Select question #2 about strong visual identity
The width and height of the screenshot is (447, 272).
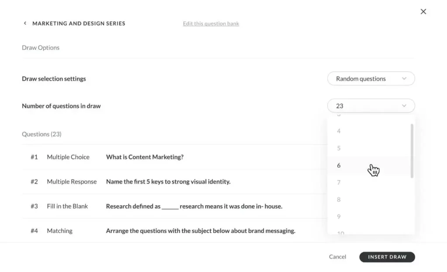click(x=168, y=182)
